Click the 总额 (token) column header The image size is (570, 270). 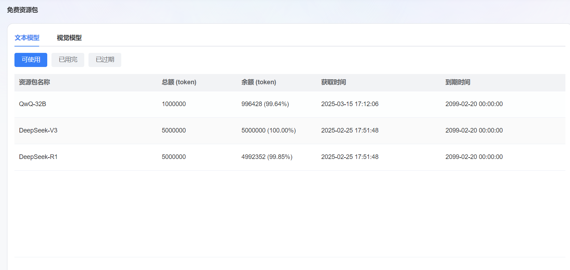tap(179, 82)
